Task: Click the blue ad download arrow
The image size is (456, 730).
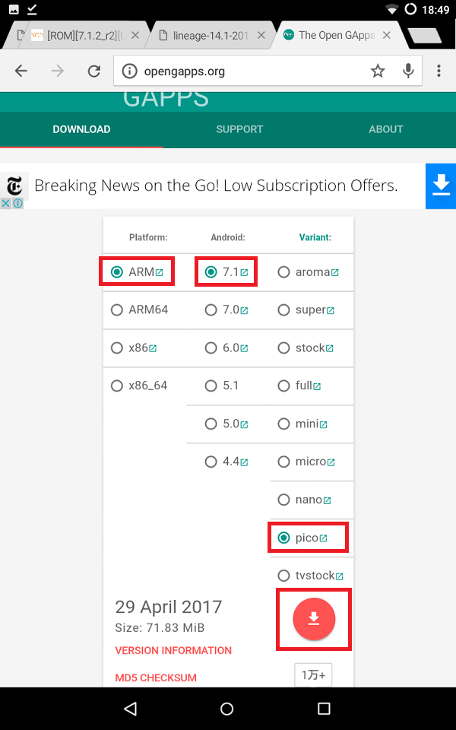Action: point(441,186)
